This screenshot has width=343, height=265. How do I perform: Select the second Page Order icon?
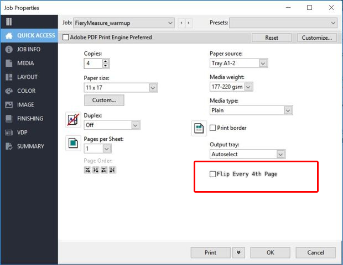click(x=96, y=170)
